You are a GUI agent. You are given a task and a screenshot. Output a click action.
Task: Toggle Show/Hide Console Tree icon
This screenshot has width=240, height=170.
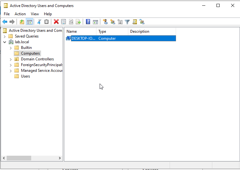29,22
